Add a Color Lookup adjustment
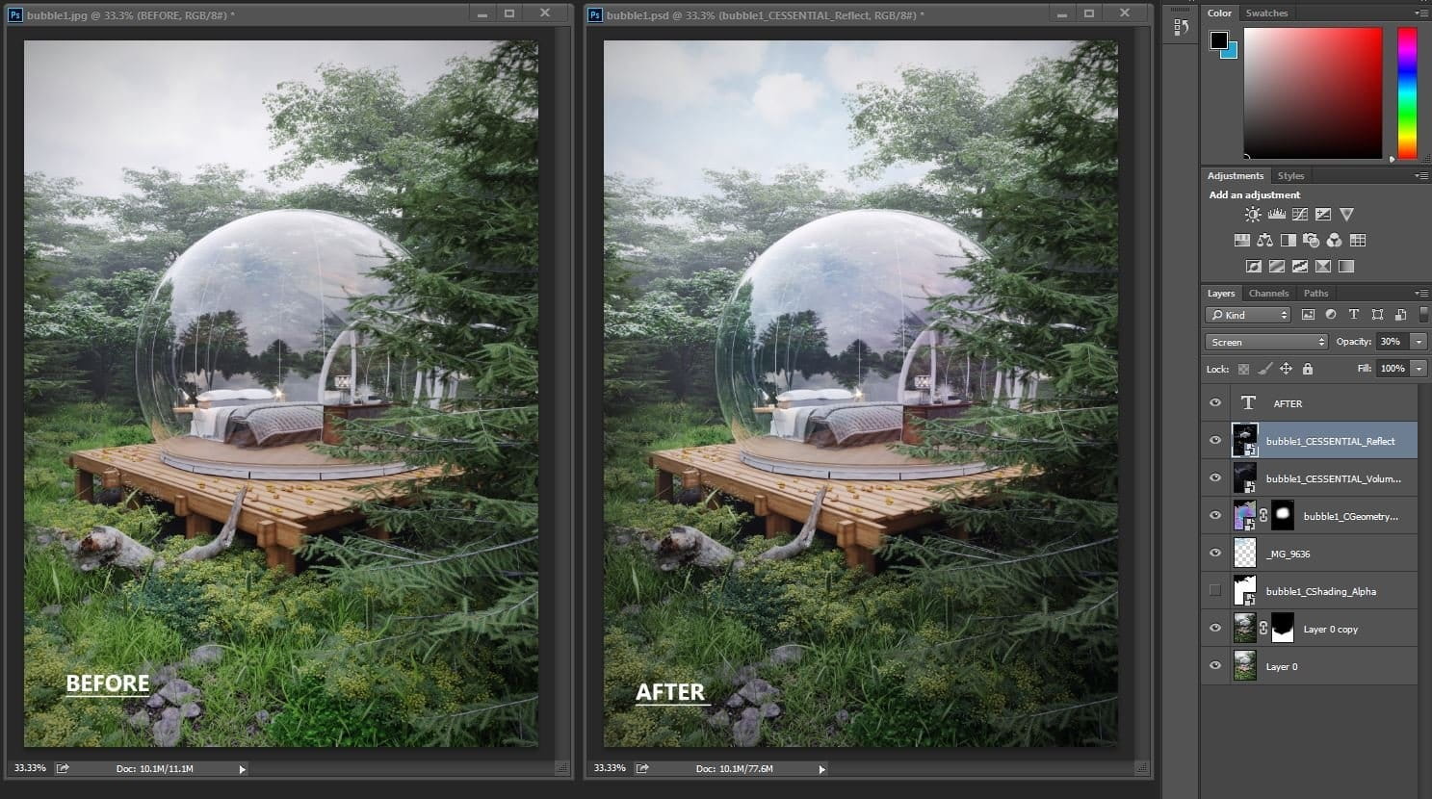 (x=1358, y=241)
